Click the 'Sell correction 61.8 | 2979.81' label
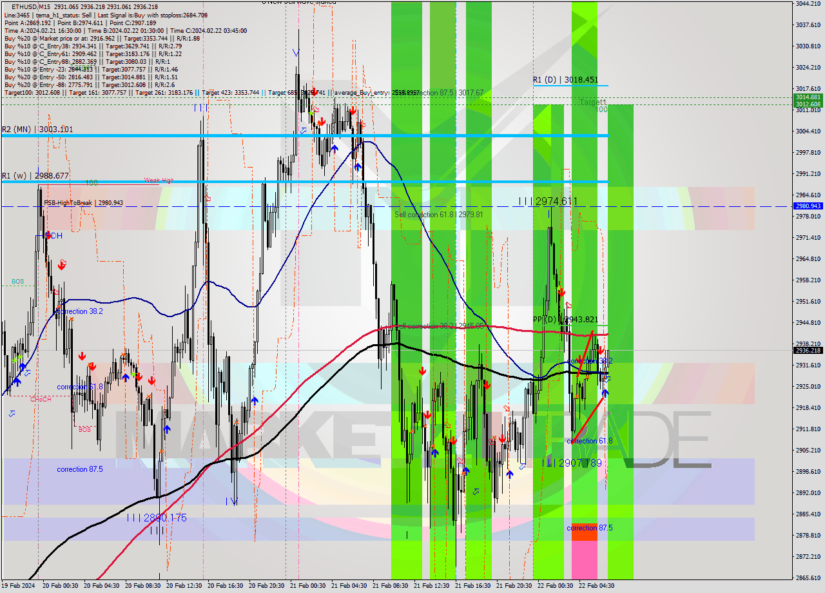Viewport: 825px width, 593px height. [438, 214]
